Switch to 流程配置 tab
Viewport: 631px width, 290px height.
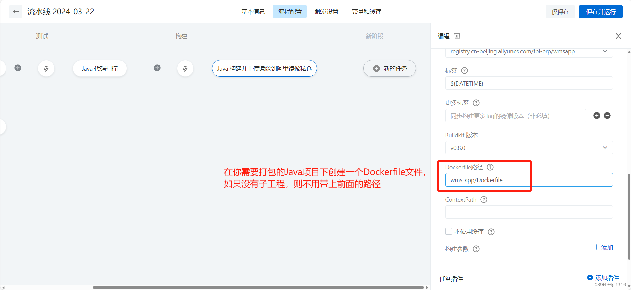point(290,12)
